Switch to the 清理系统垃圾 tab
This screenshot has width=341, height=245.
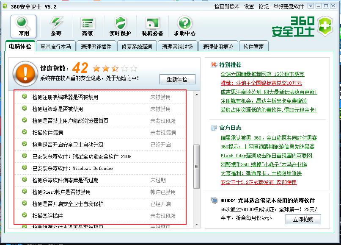pyautogui.click(x=177, y=47)
